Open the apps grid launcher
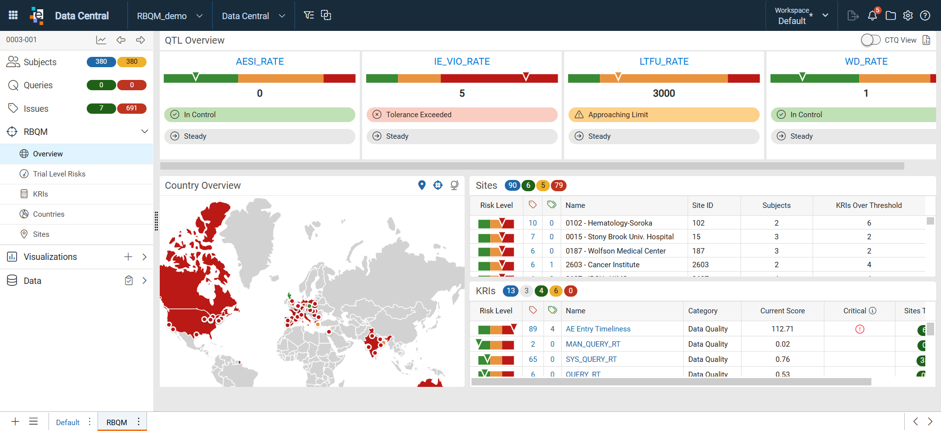This screenshot has width=941, height=431. pos(13,15)
